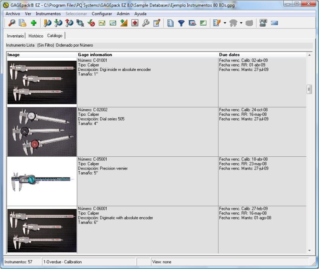This screenshot has height=269, width=319.
Task: Switch to the Inventario tab
Action: [15, 36]
